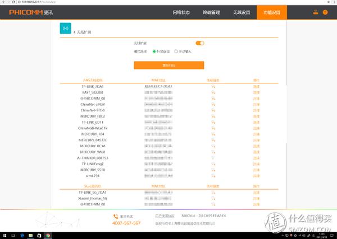Select the stm1794 network name
Screen dimensions: 337x239
93,176
